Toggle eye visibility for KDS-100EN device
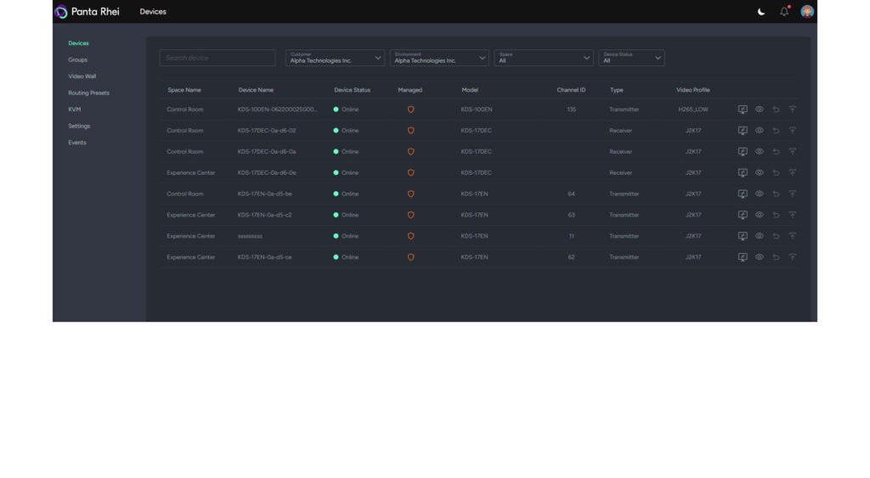Image resolution: width=870 pixels, height=478 pixels. pyautogui.click(x=760, y=110)
